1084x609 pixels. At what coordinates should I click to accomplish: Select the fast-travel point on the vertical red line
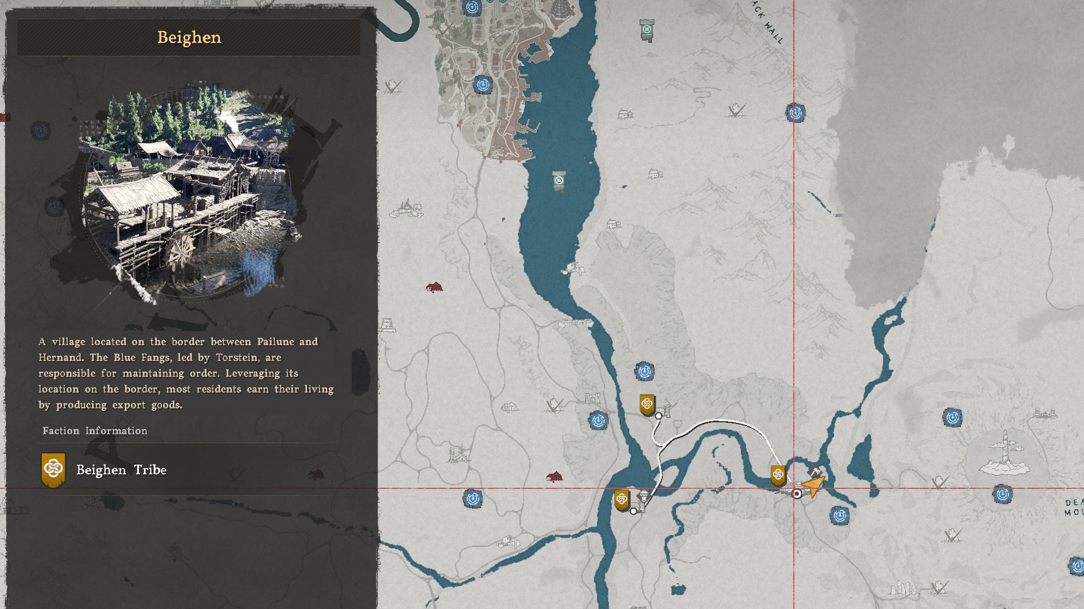795,113
